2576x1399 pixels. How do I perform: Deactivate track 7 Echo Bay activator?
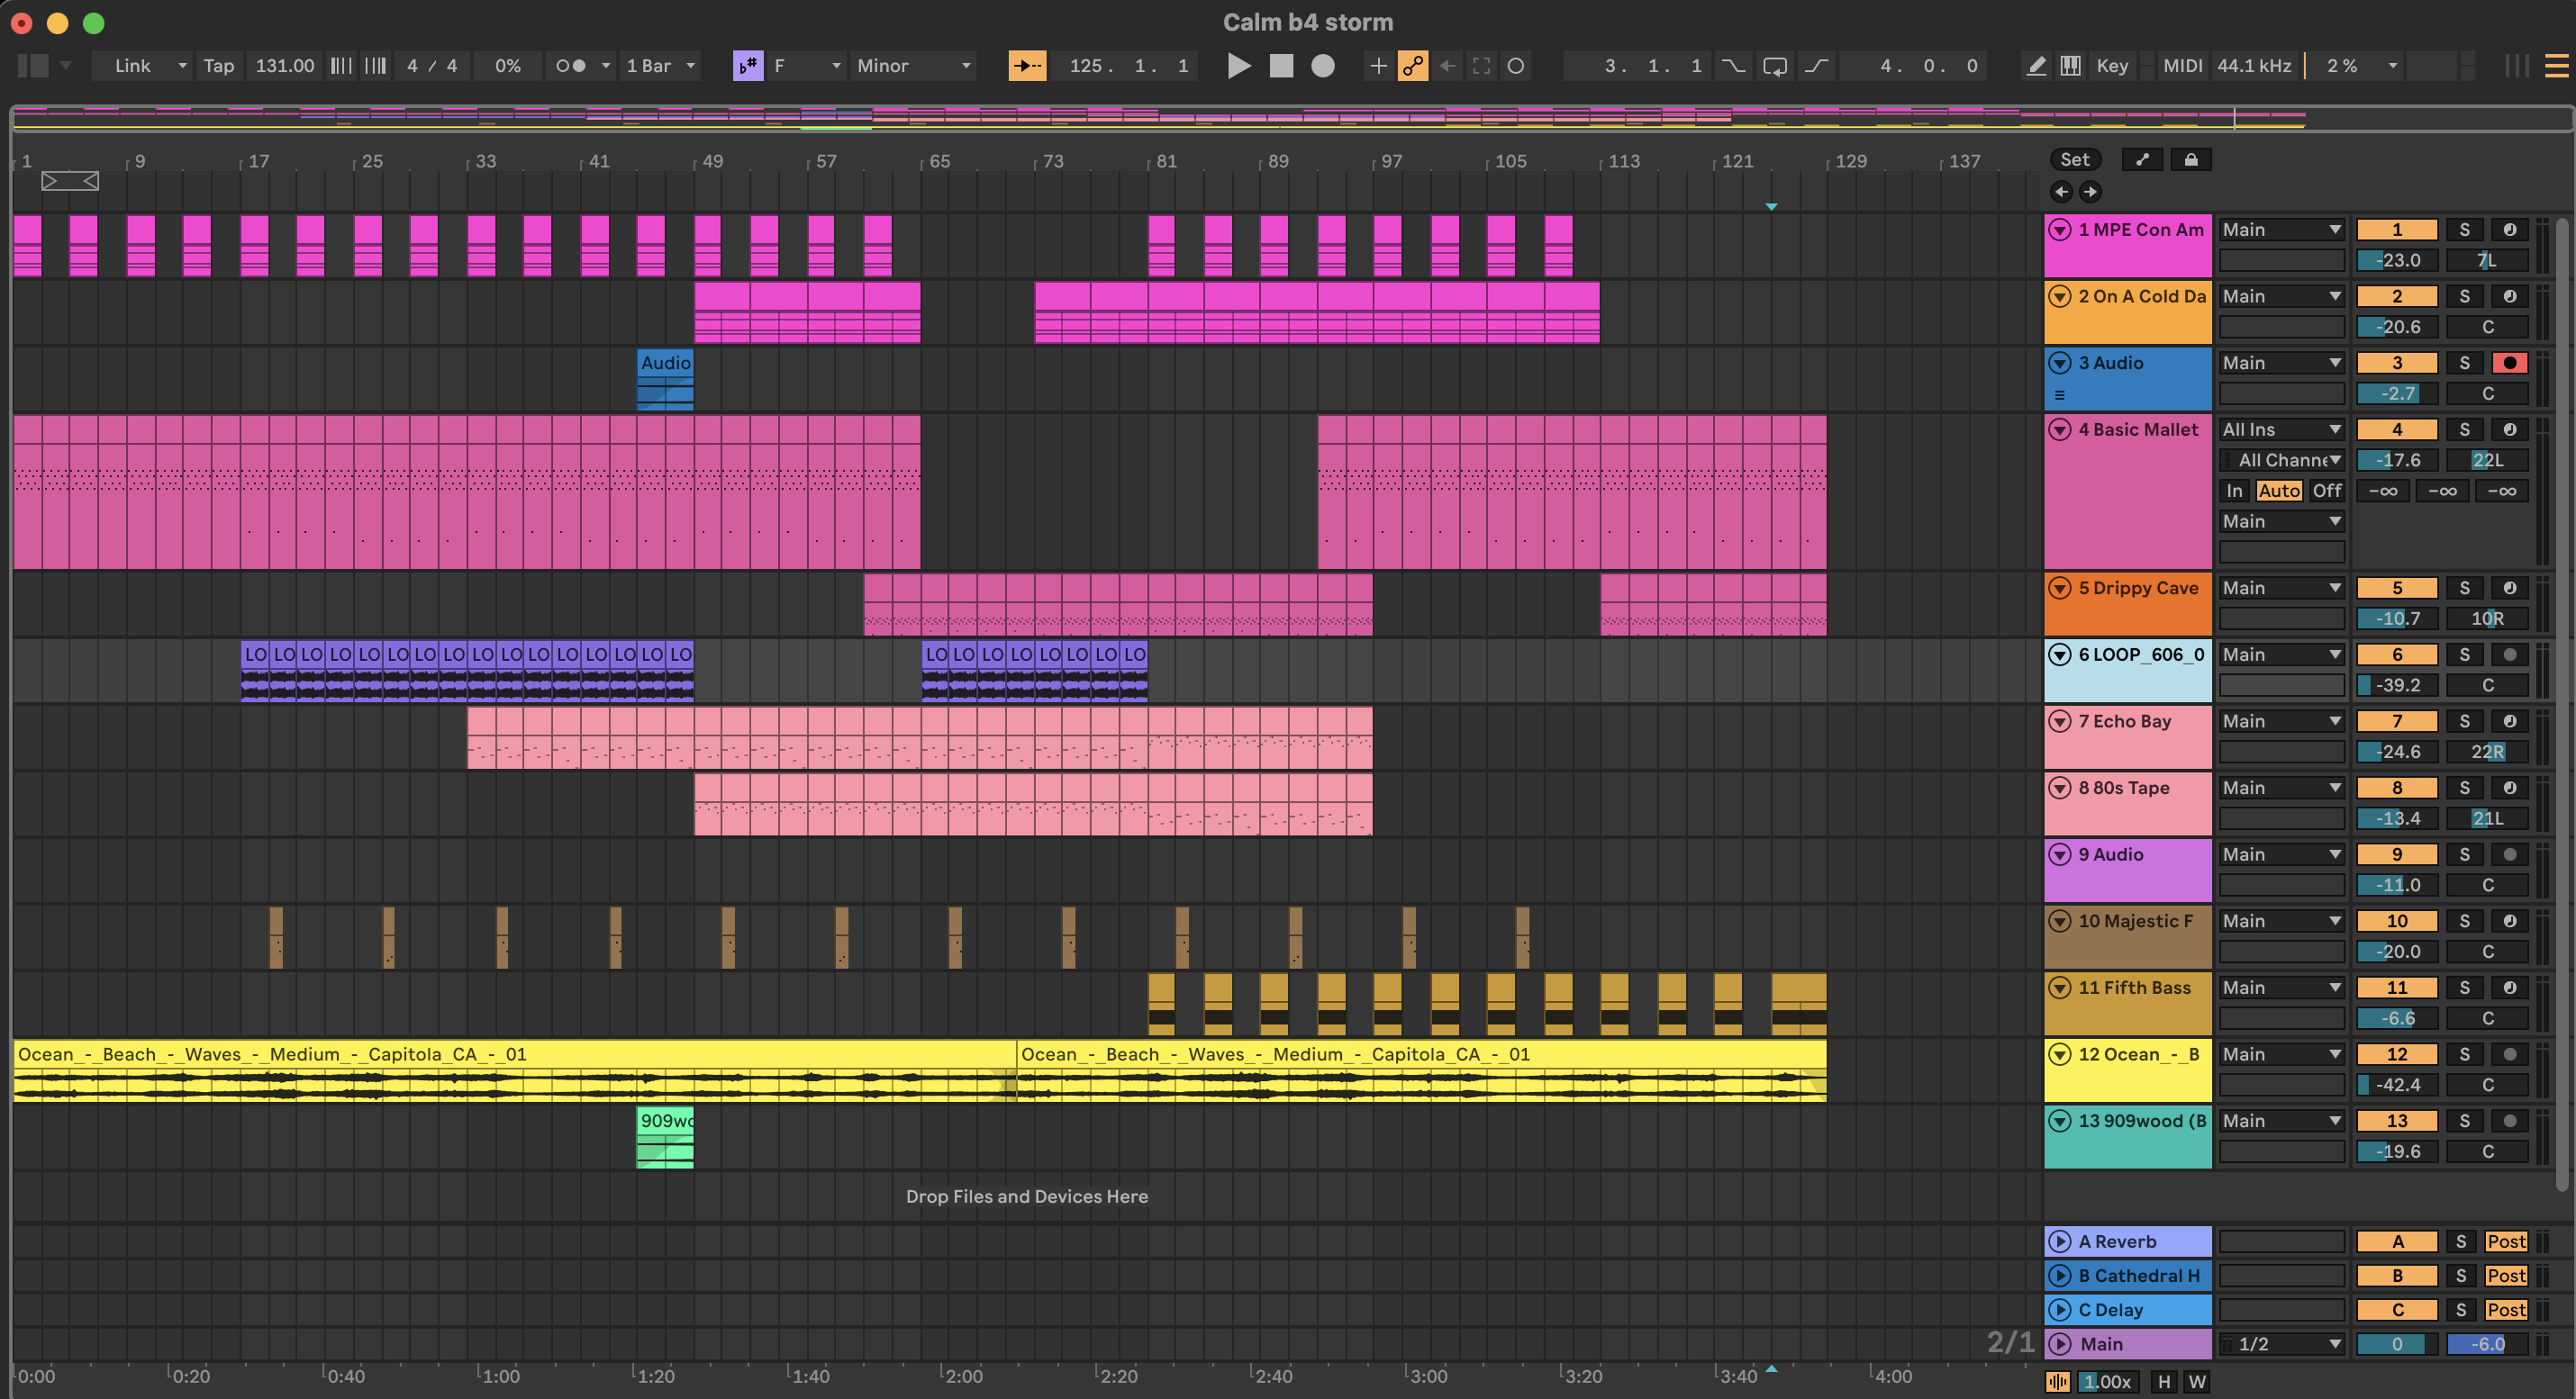2397,720
